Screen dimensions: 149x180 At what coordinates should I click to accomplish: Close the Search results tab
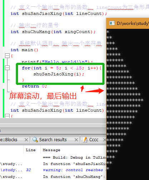[76, 140]
